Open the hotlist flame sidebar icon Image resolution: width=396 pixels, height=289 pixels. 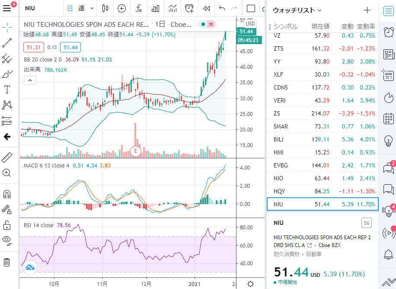pos(389,98)
